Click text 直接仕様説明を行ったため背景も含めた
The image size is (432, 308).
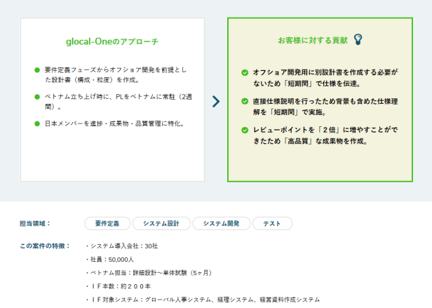(x=325, y=107)
